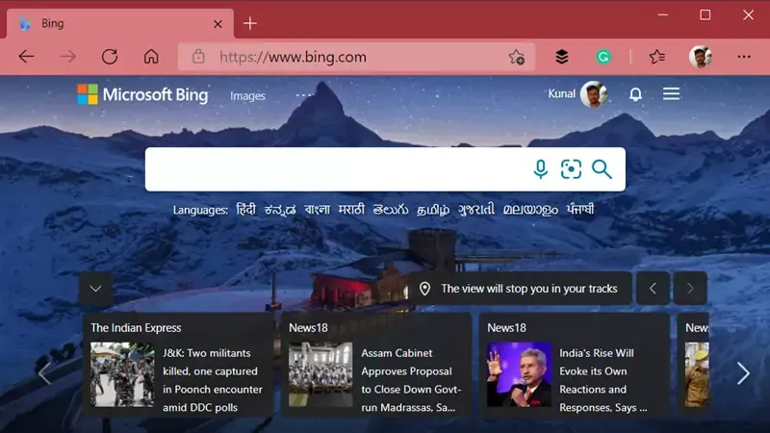Open the browser home page icon
Viewport: 770px width, 433px height.
coord(151,57)
